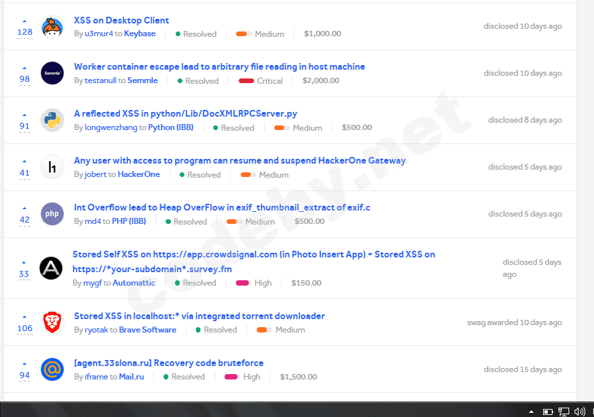Click 'disclosed 15 days ago' text
Screen dimensions: 594x417
click(523, 369)
